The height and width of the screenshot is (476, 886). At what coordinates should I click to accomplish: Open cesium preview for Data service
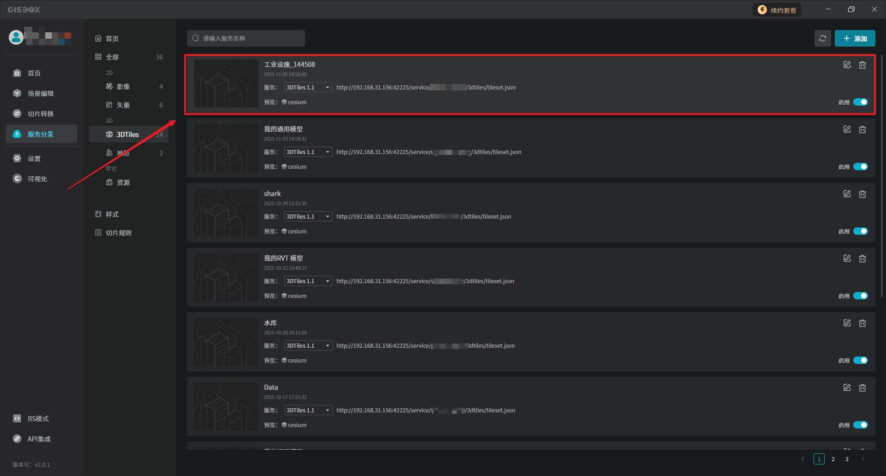[296, 425]
